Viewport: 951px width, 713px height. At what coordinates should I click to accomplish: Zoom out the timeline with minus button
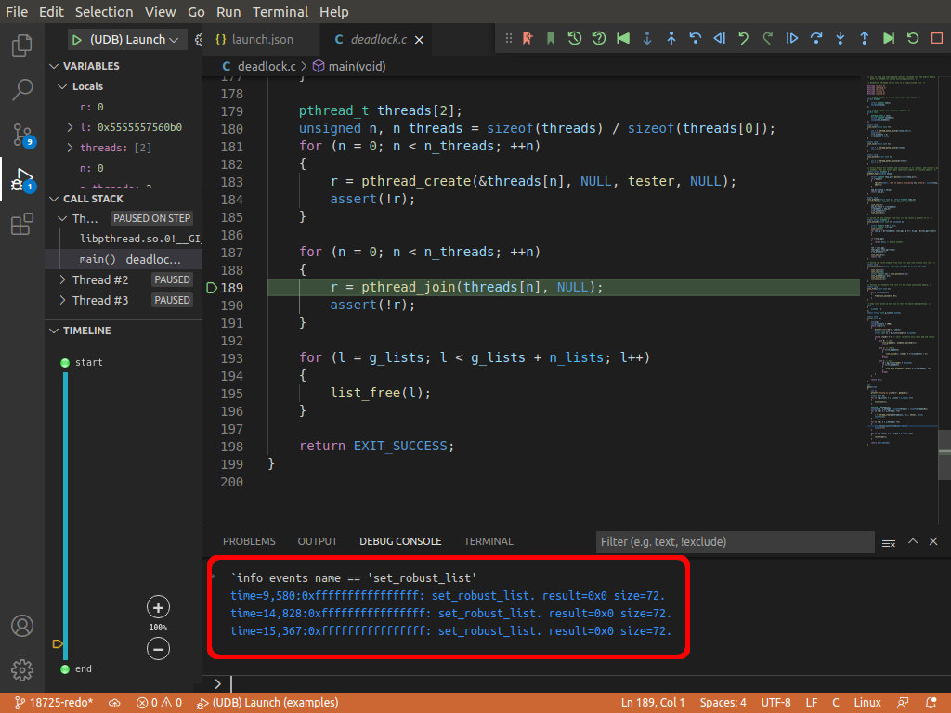tap(158, 649)
